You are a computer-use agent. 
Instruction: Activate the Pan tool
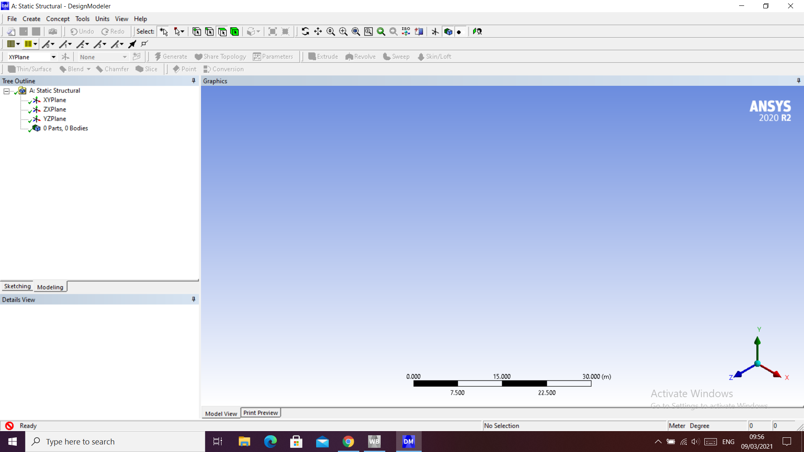pos(318,31)
